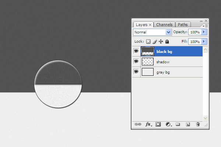This screenshot has width=221, height=147.
Task: Switch to the Layers tab
Action: pyautogui.click(x=142, y=25)
